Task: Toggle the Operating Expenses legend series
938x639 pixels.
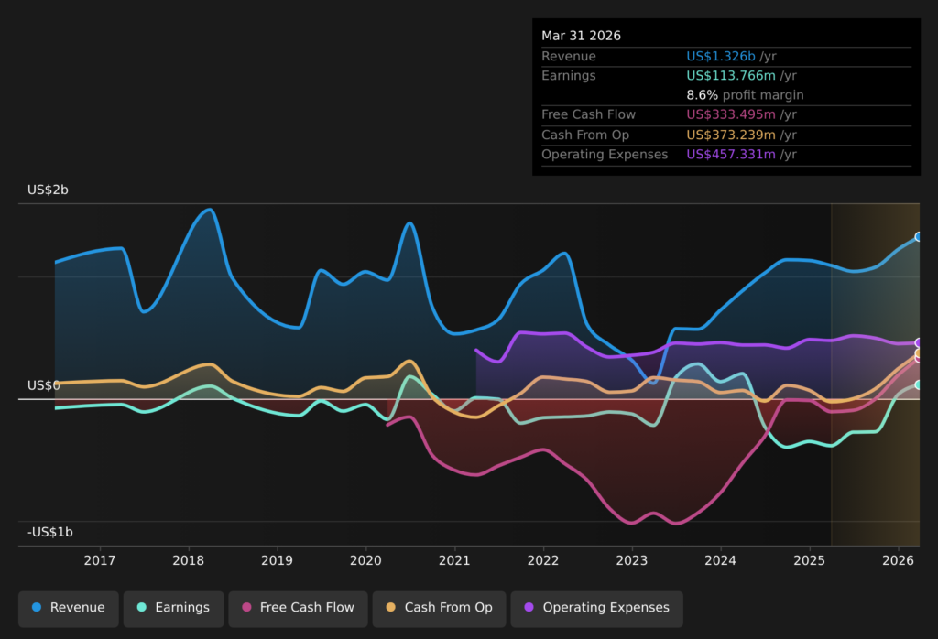Action: point(596,609)
